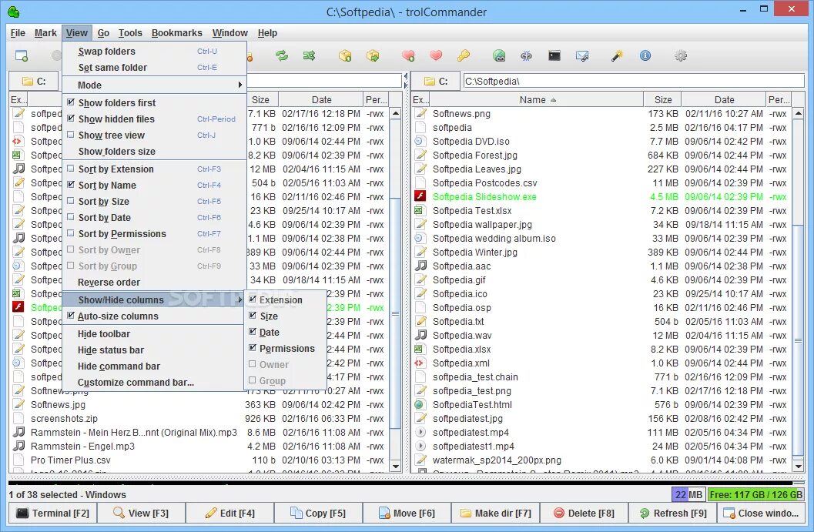Click the right panel Per... column header
Screen dimensions: 814x532
[779, 99]
